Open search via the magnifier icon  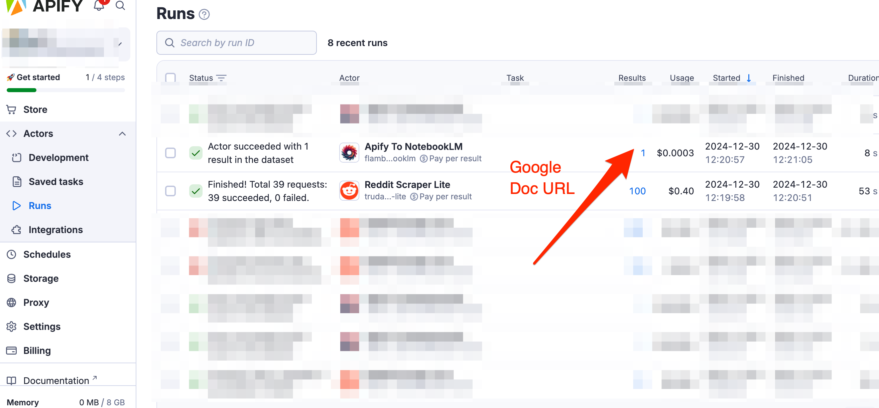click(120, 5)
